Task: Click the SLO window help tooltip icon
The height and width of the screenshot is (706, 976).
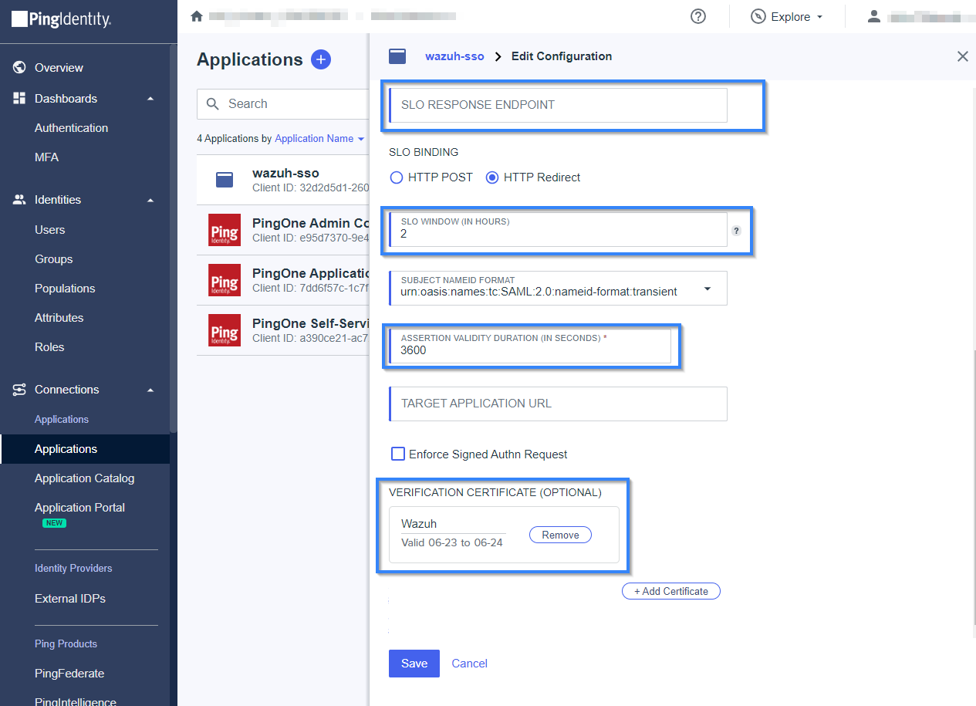Action: tap(736, 230)
